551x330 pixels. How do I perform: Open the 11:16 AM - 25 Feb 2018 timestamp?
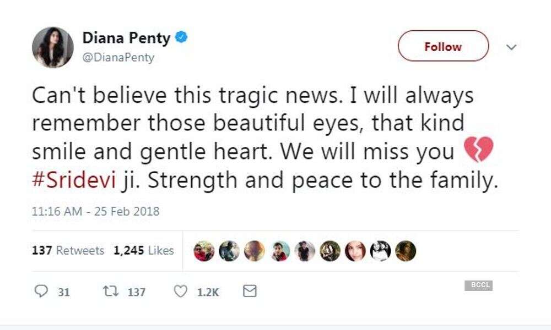[96, 211]
